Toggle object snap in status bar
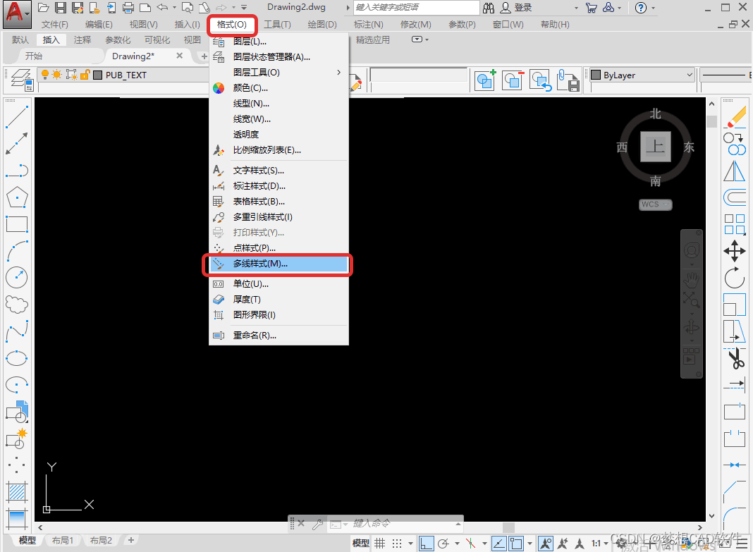This screenshot has width=753, height=552. tap(516, 544)
